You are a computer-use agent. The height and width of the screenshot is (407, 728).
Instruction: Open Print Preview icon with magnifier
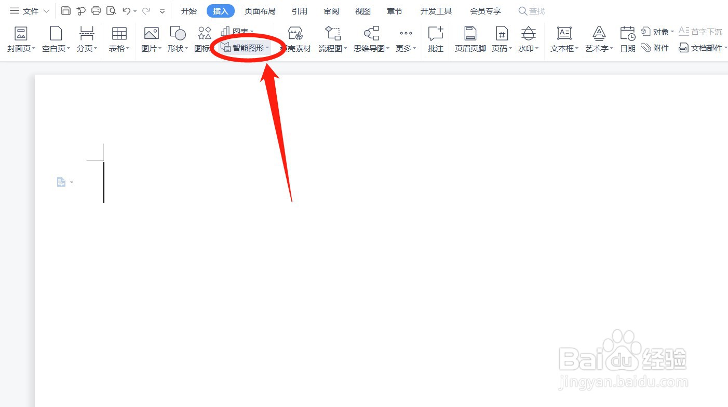111,11
